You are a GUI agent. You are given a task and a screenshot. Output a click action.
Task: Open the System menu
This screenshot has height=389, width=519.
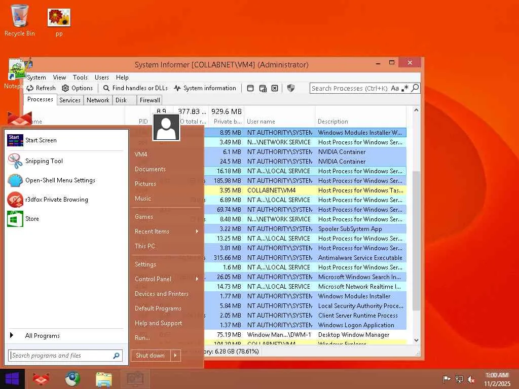pyautogui.click(x=36, y=77)
